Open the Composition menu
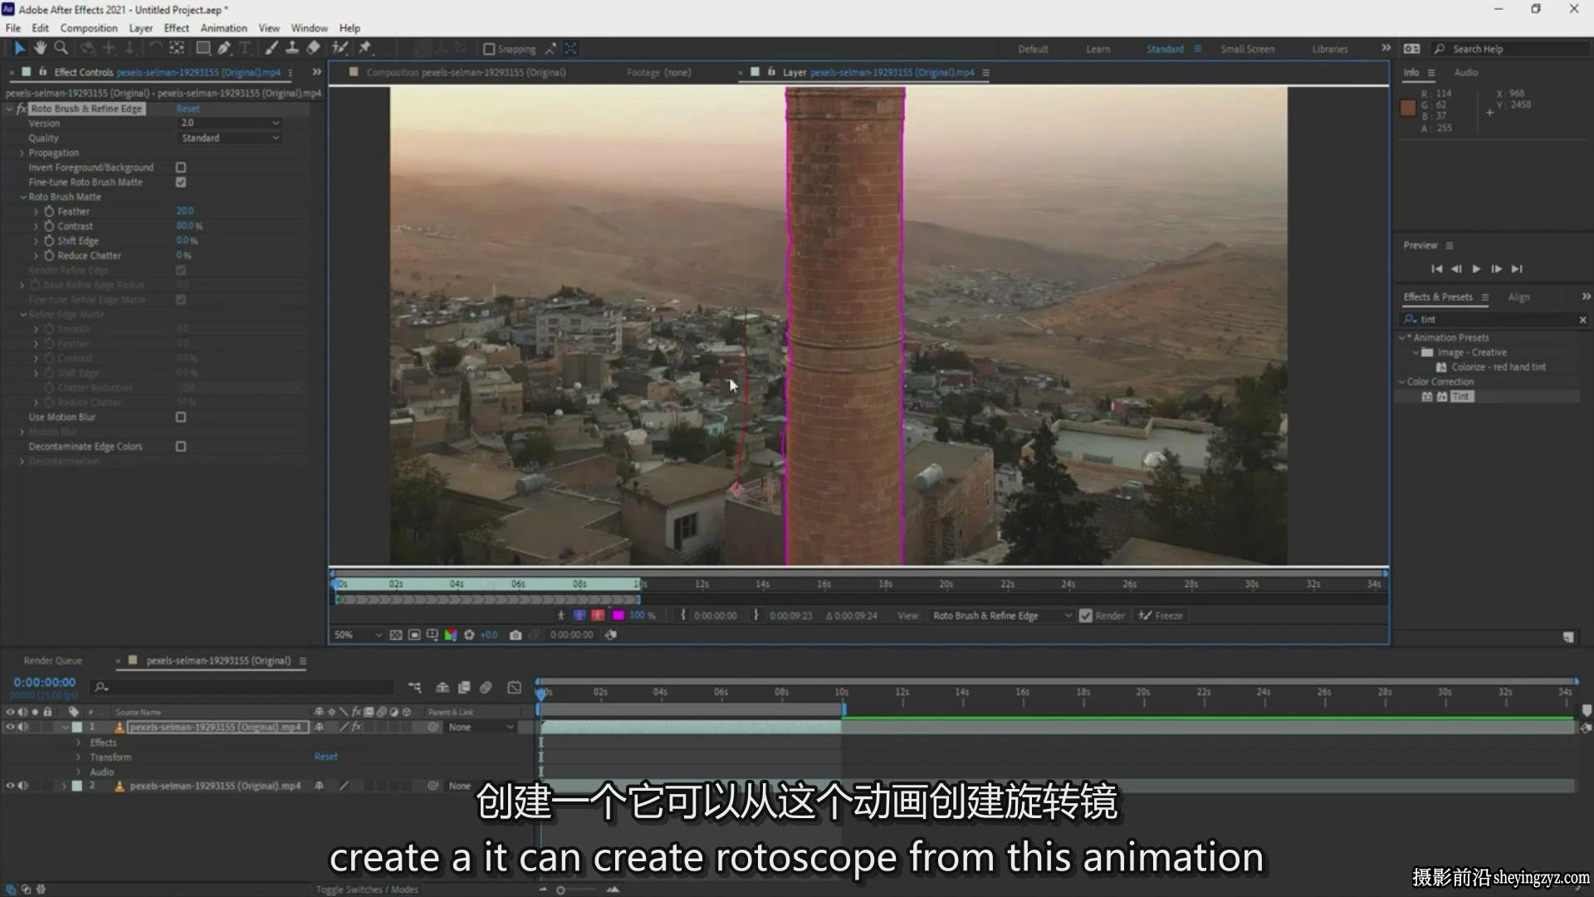 [x=89, y=27]
